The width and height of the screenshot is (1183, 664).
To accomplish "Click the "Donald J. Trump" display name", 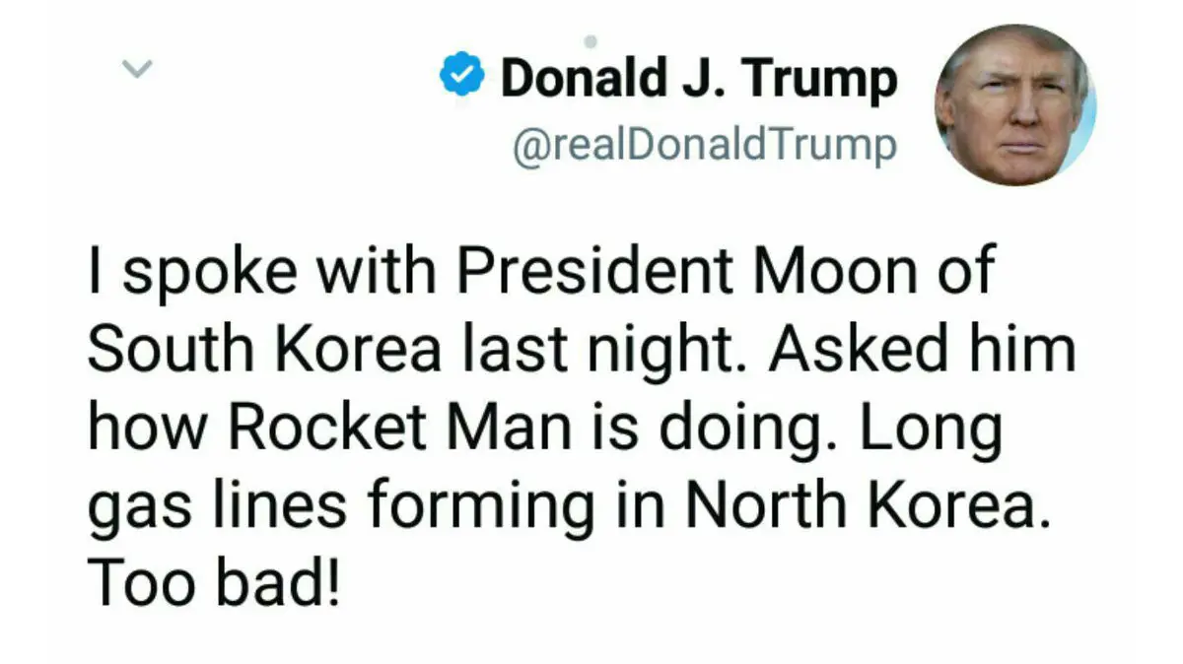I will [x=699, y=80].
